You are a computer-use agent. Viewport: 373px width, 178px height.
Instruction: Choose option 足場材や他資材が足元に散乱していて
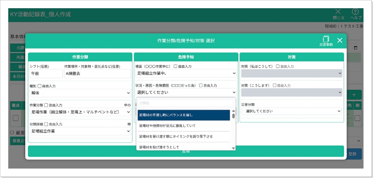point(183,126)
